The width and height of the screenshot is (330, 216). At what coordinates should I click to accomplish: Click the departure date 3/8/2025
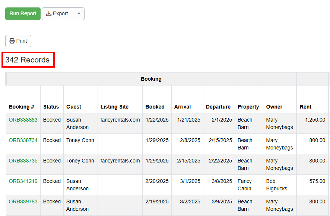222,181
